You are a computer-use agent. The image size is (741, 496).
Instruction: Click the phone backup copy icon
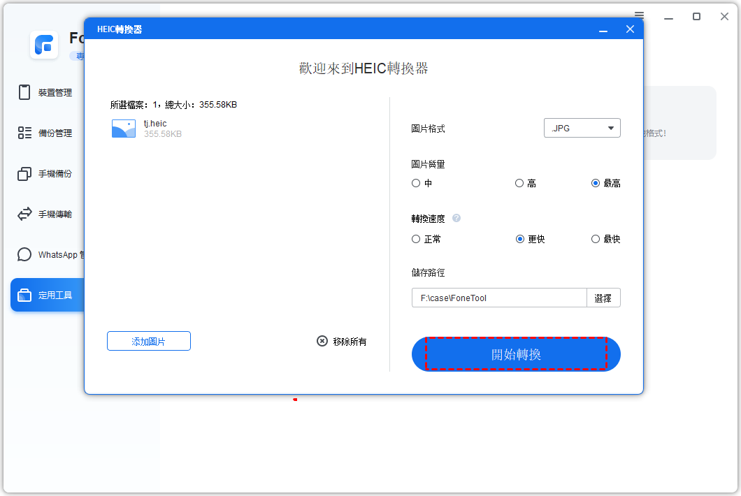tap(25, 173)
